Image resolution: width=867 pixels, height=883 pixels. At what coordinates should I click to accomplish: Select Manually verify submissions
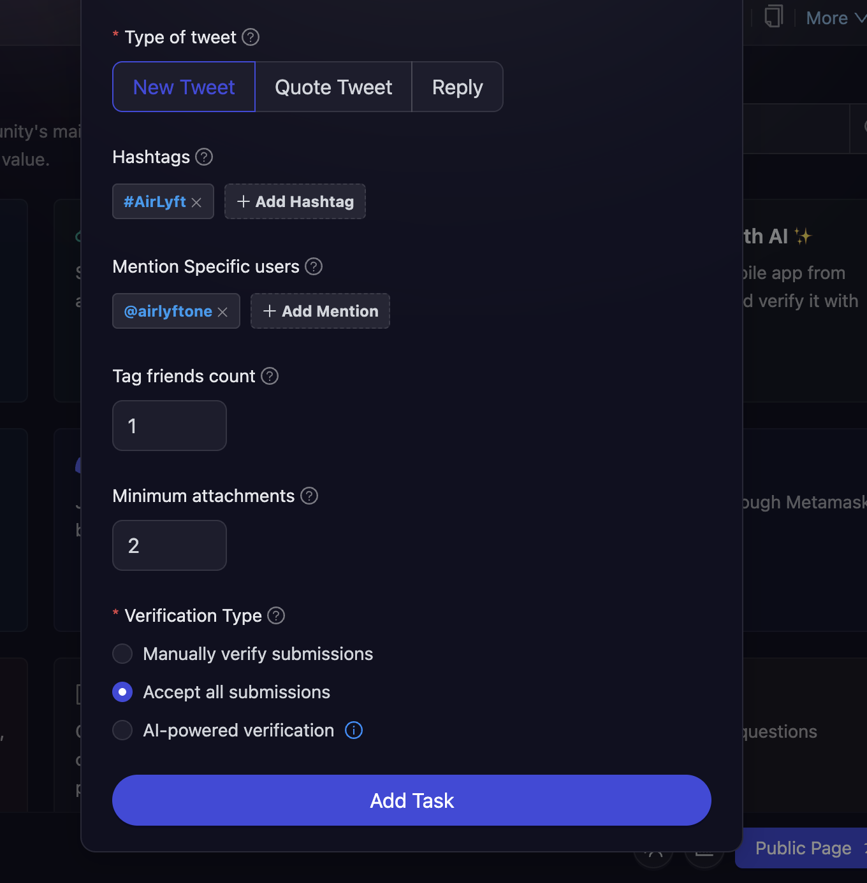click(x=122, y=654)
